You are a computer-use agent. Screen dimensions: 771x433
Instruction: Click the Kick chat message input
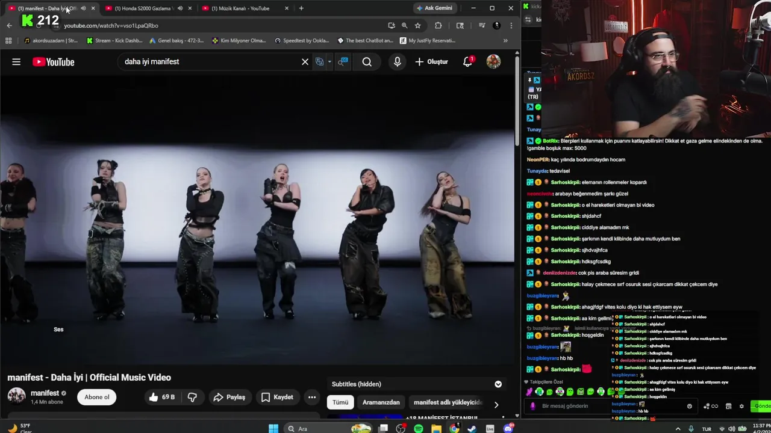pyautogui.click(x=611, y=406)
